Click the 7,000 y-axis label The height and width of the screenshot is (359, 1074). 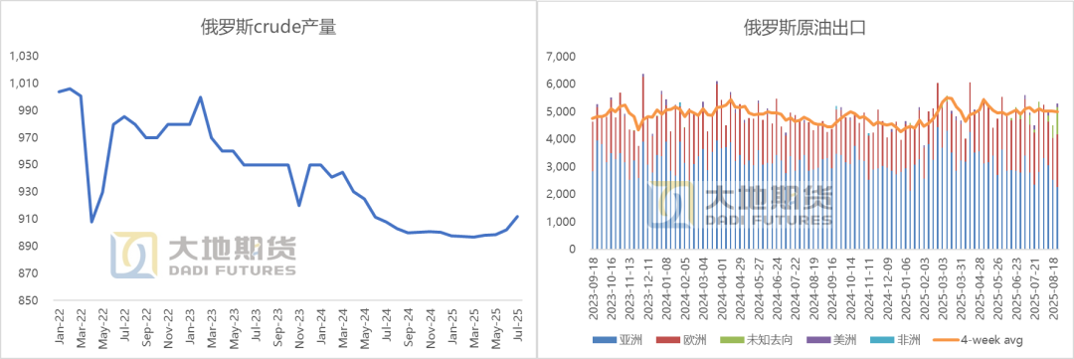click(563, 56)
